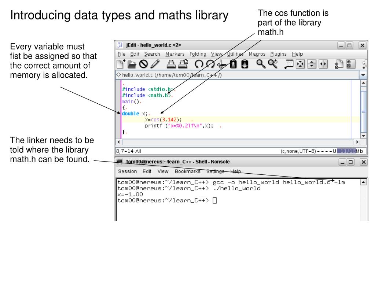Click the 'main()' code line in jEdit
Image resolution: width=375 pixels, height=281 pixels.
(x=130, y=101)
